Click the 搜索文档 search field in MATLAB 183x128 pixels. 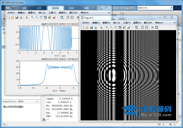coord(153,8)
